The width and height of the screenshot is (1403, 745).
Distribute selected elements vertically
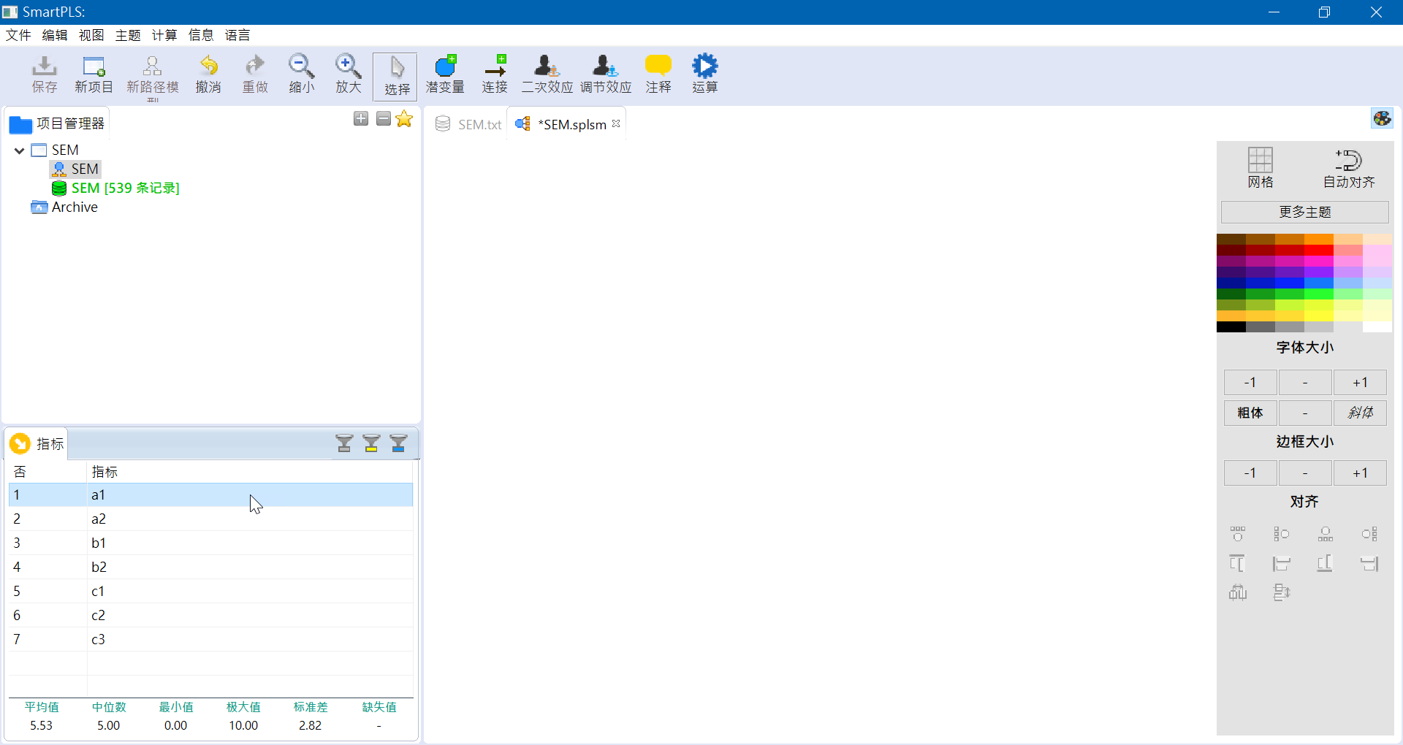1282,592
